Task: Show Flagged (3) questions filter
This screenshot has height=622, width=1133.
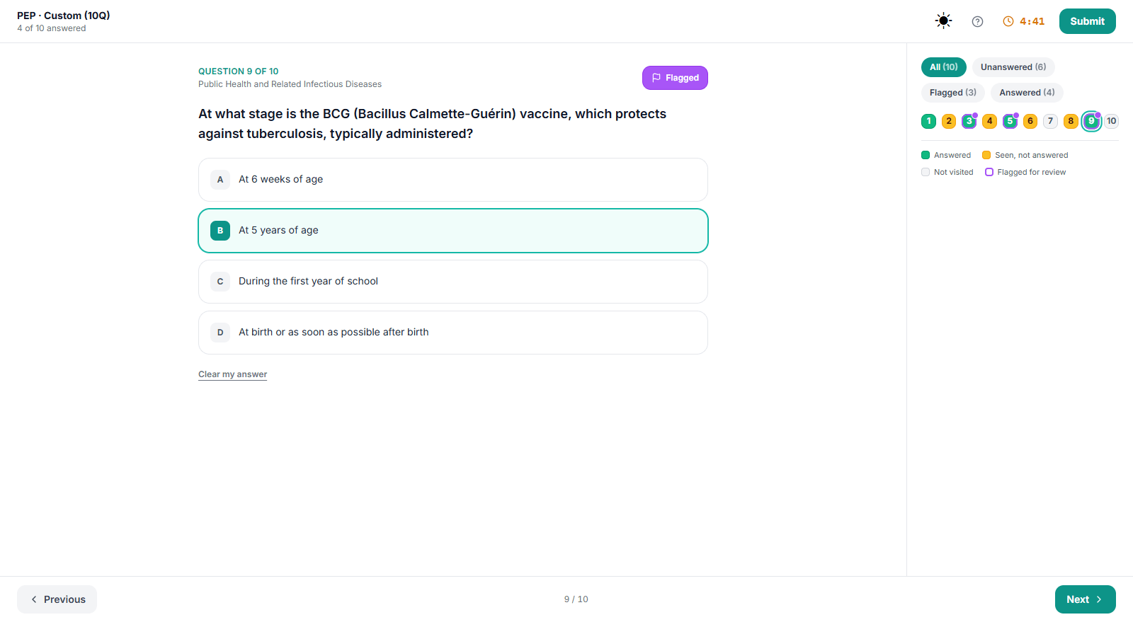Action: 953,93
